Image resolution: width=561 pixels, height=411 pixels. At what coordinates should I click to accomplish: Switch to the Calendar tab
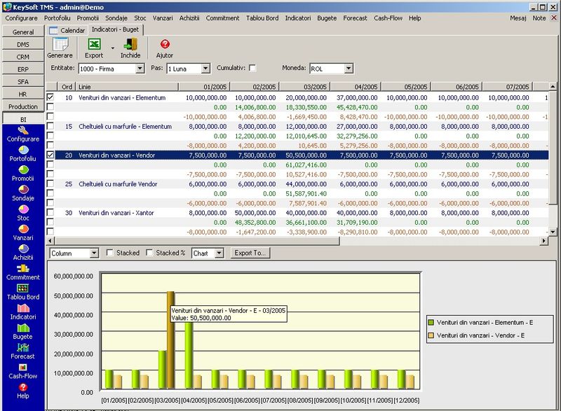(67, 30)
